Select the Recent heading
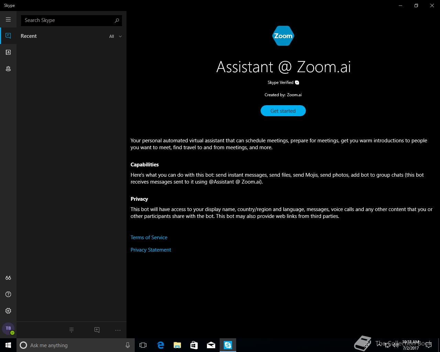 (x=29, y=36)
